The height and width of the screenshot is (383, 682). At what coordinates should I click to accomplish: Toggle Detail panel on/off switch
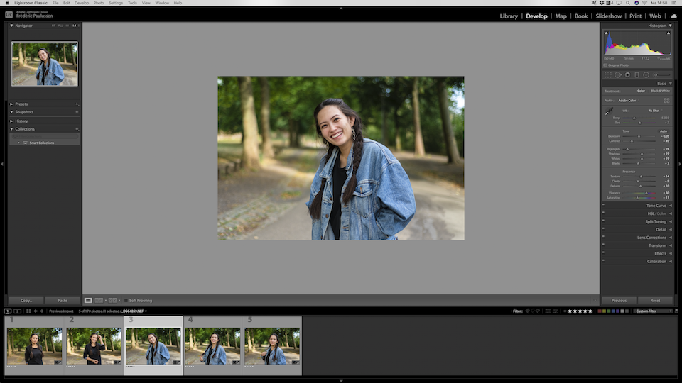tap(603, 228)
